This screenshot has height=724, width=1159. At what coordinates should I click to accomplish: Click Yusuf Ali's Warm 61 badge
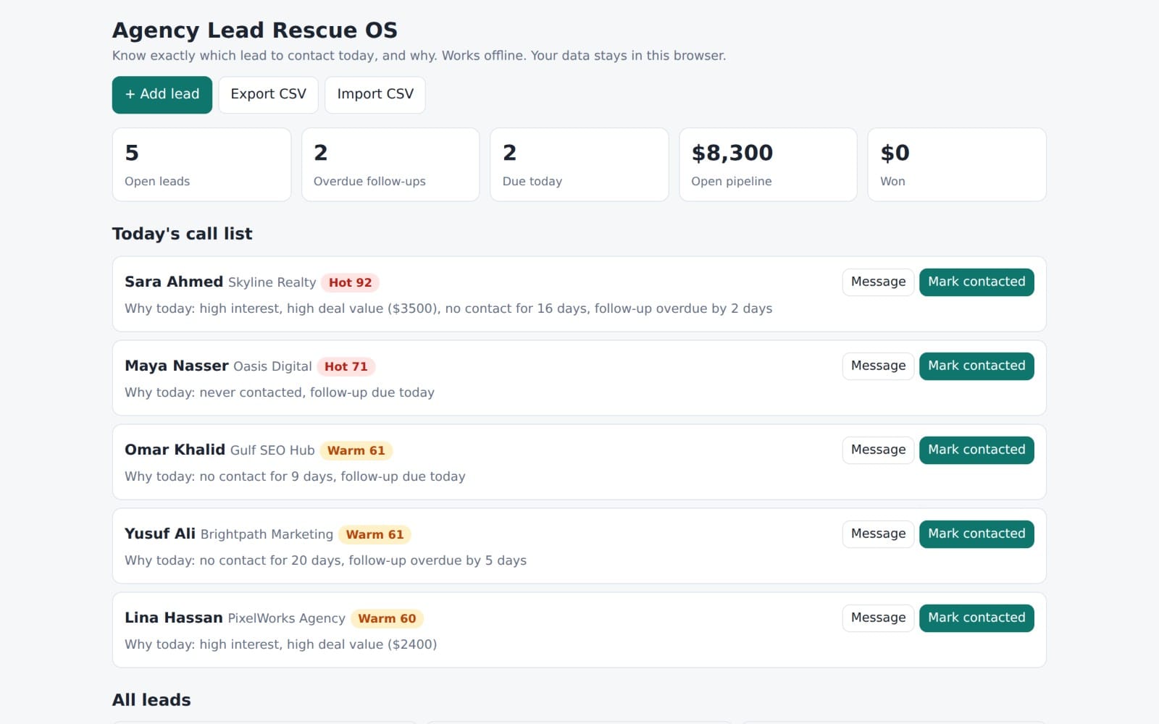tap(375, 534)
